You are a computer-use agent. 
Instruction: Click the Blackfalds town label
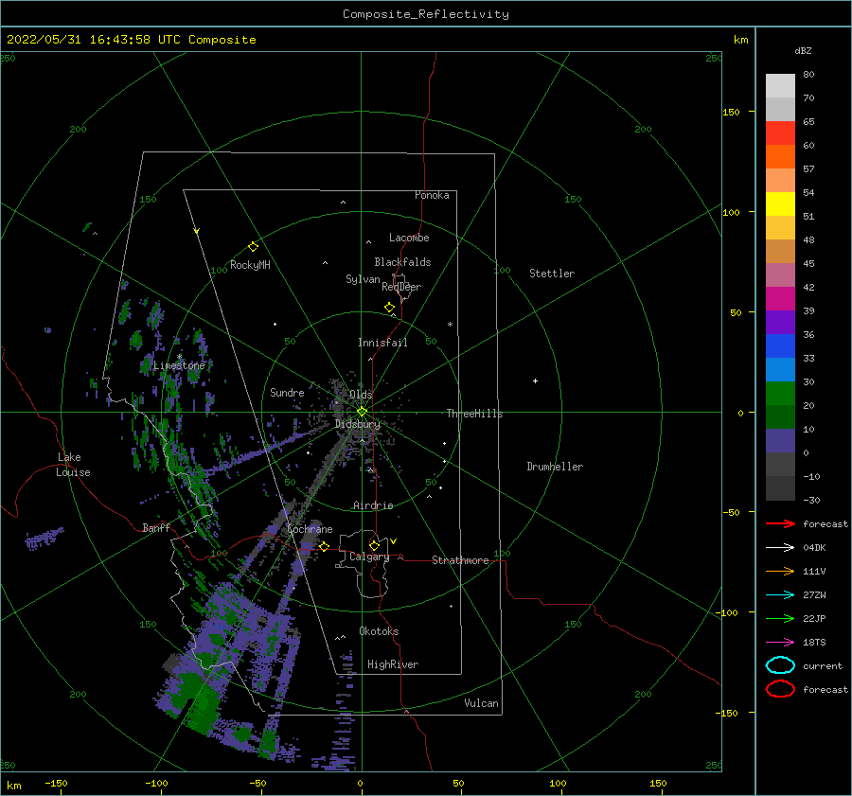tap(402, 262)
